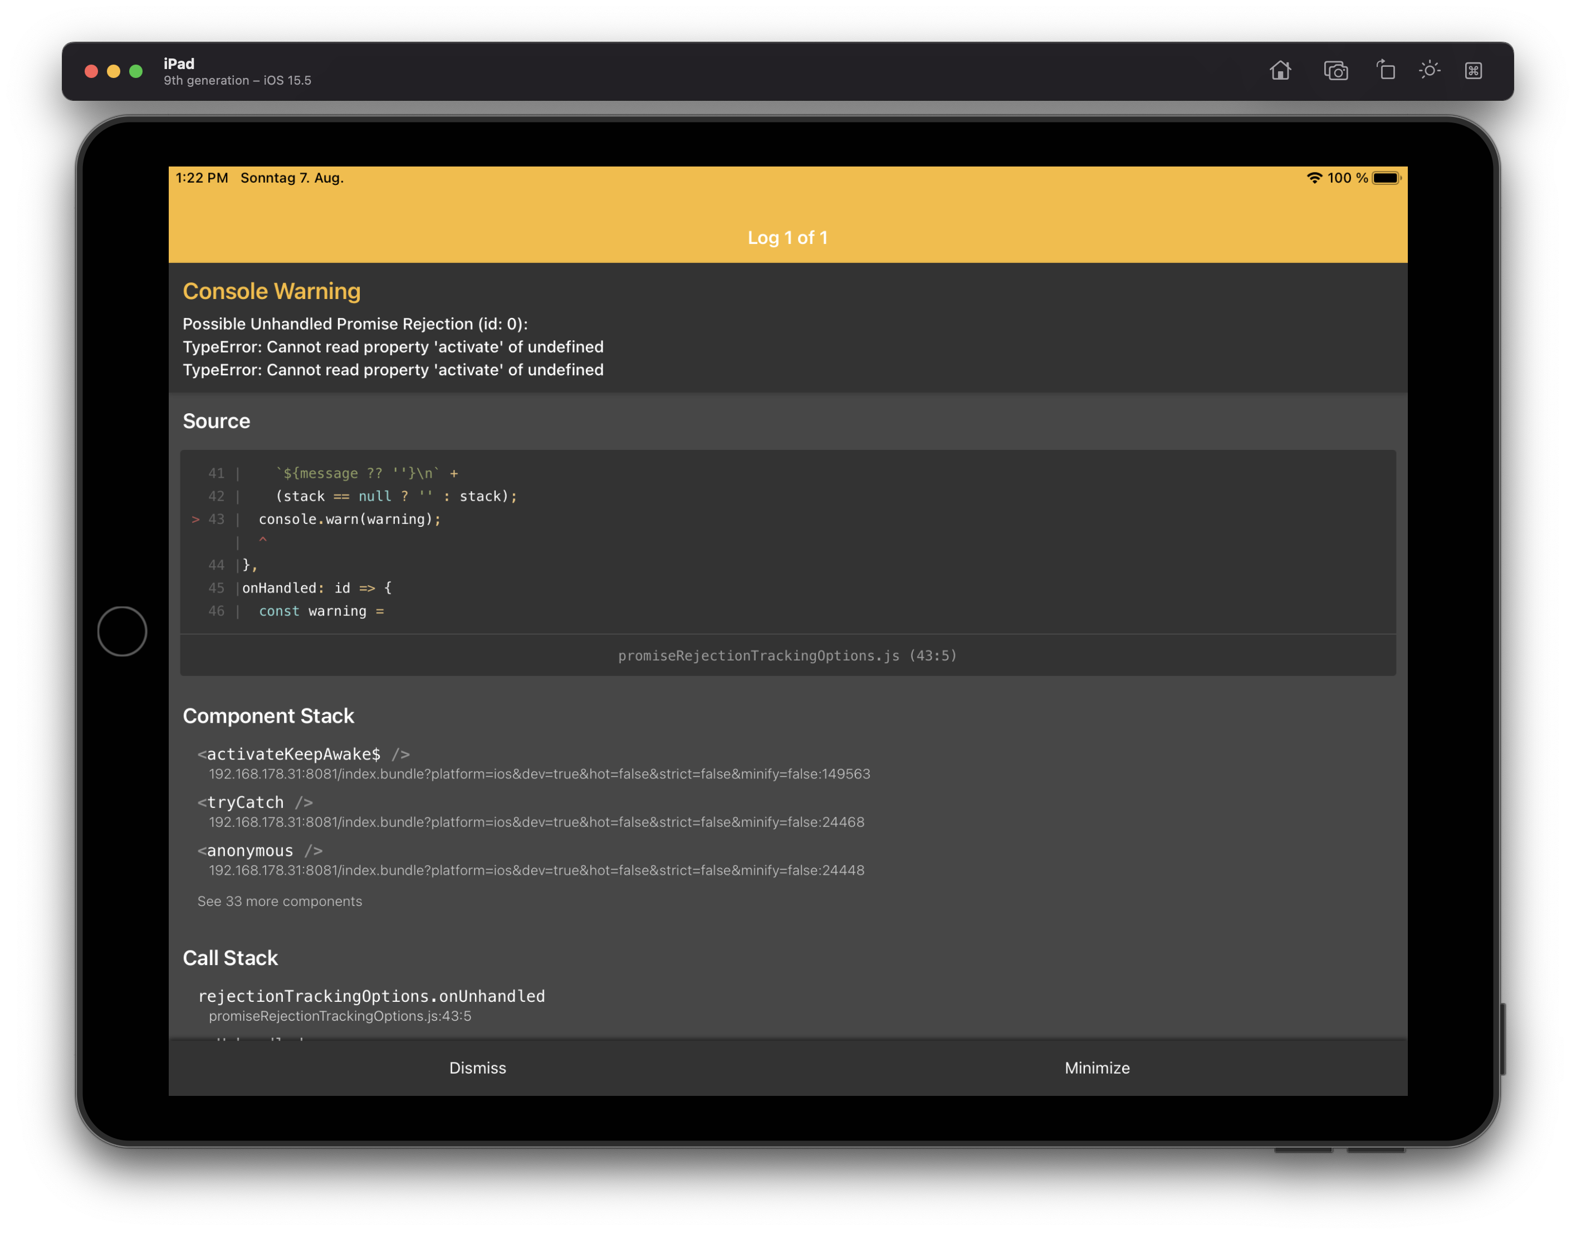Select the rejectionTrackingOptions.onUnhandled call stack frame
The image size is (1576, 1244).
(372, 996)
